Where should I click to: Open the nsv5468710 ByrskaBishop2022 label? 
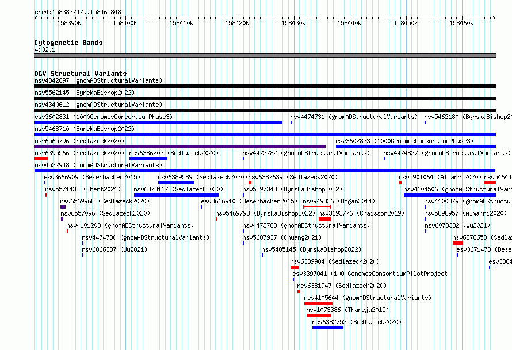[85, 129]
